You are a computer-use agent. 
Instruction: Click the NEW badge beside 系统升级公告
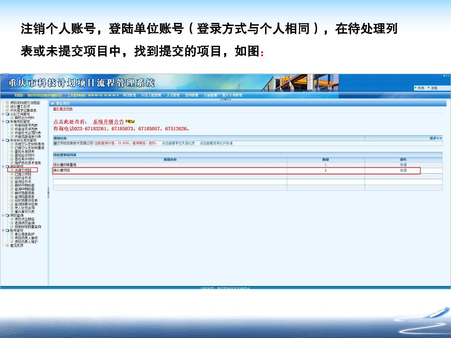(130, 121)
